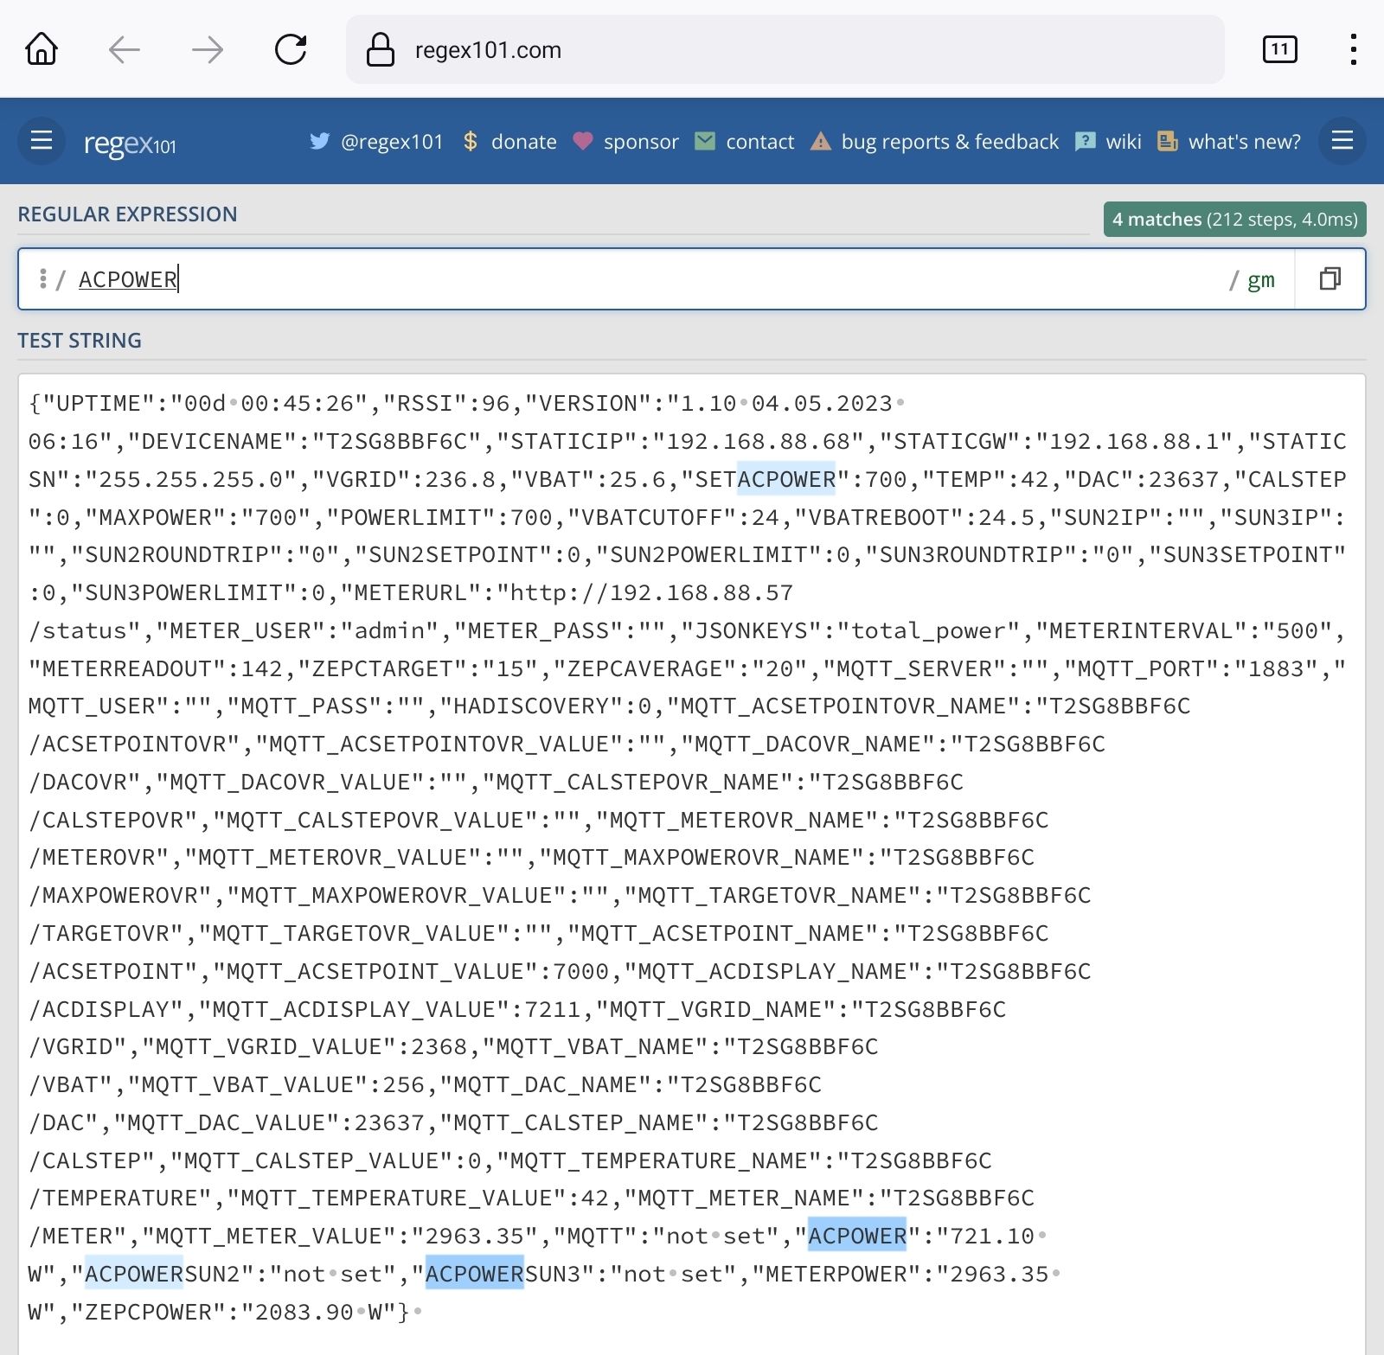Click the highlighted ACPOWER match in SETACPOWER
The height and width of the screenshot is (1355, 1384).
point(787,480)
